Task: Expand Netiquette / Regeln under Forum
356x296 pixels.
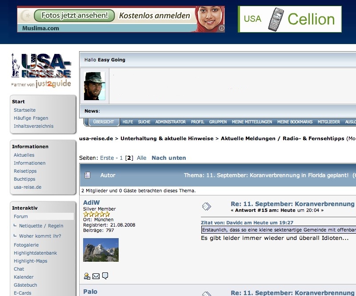Action: (41, 226)
